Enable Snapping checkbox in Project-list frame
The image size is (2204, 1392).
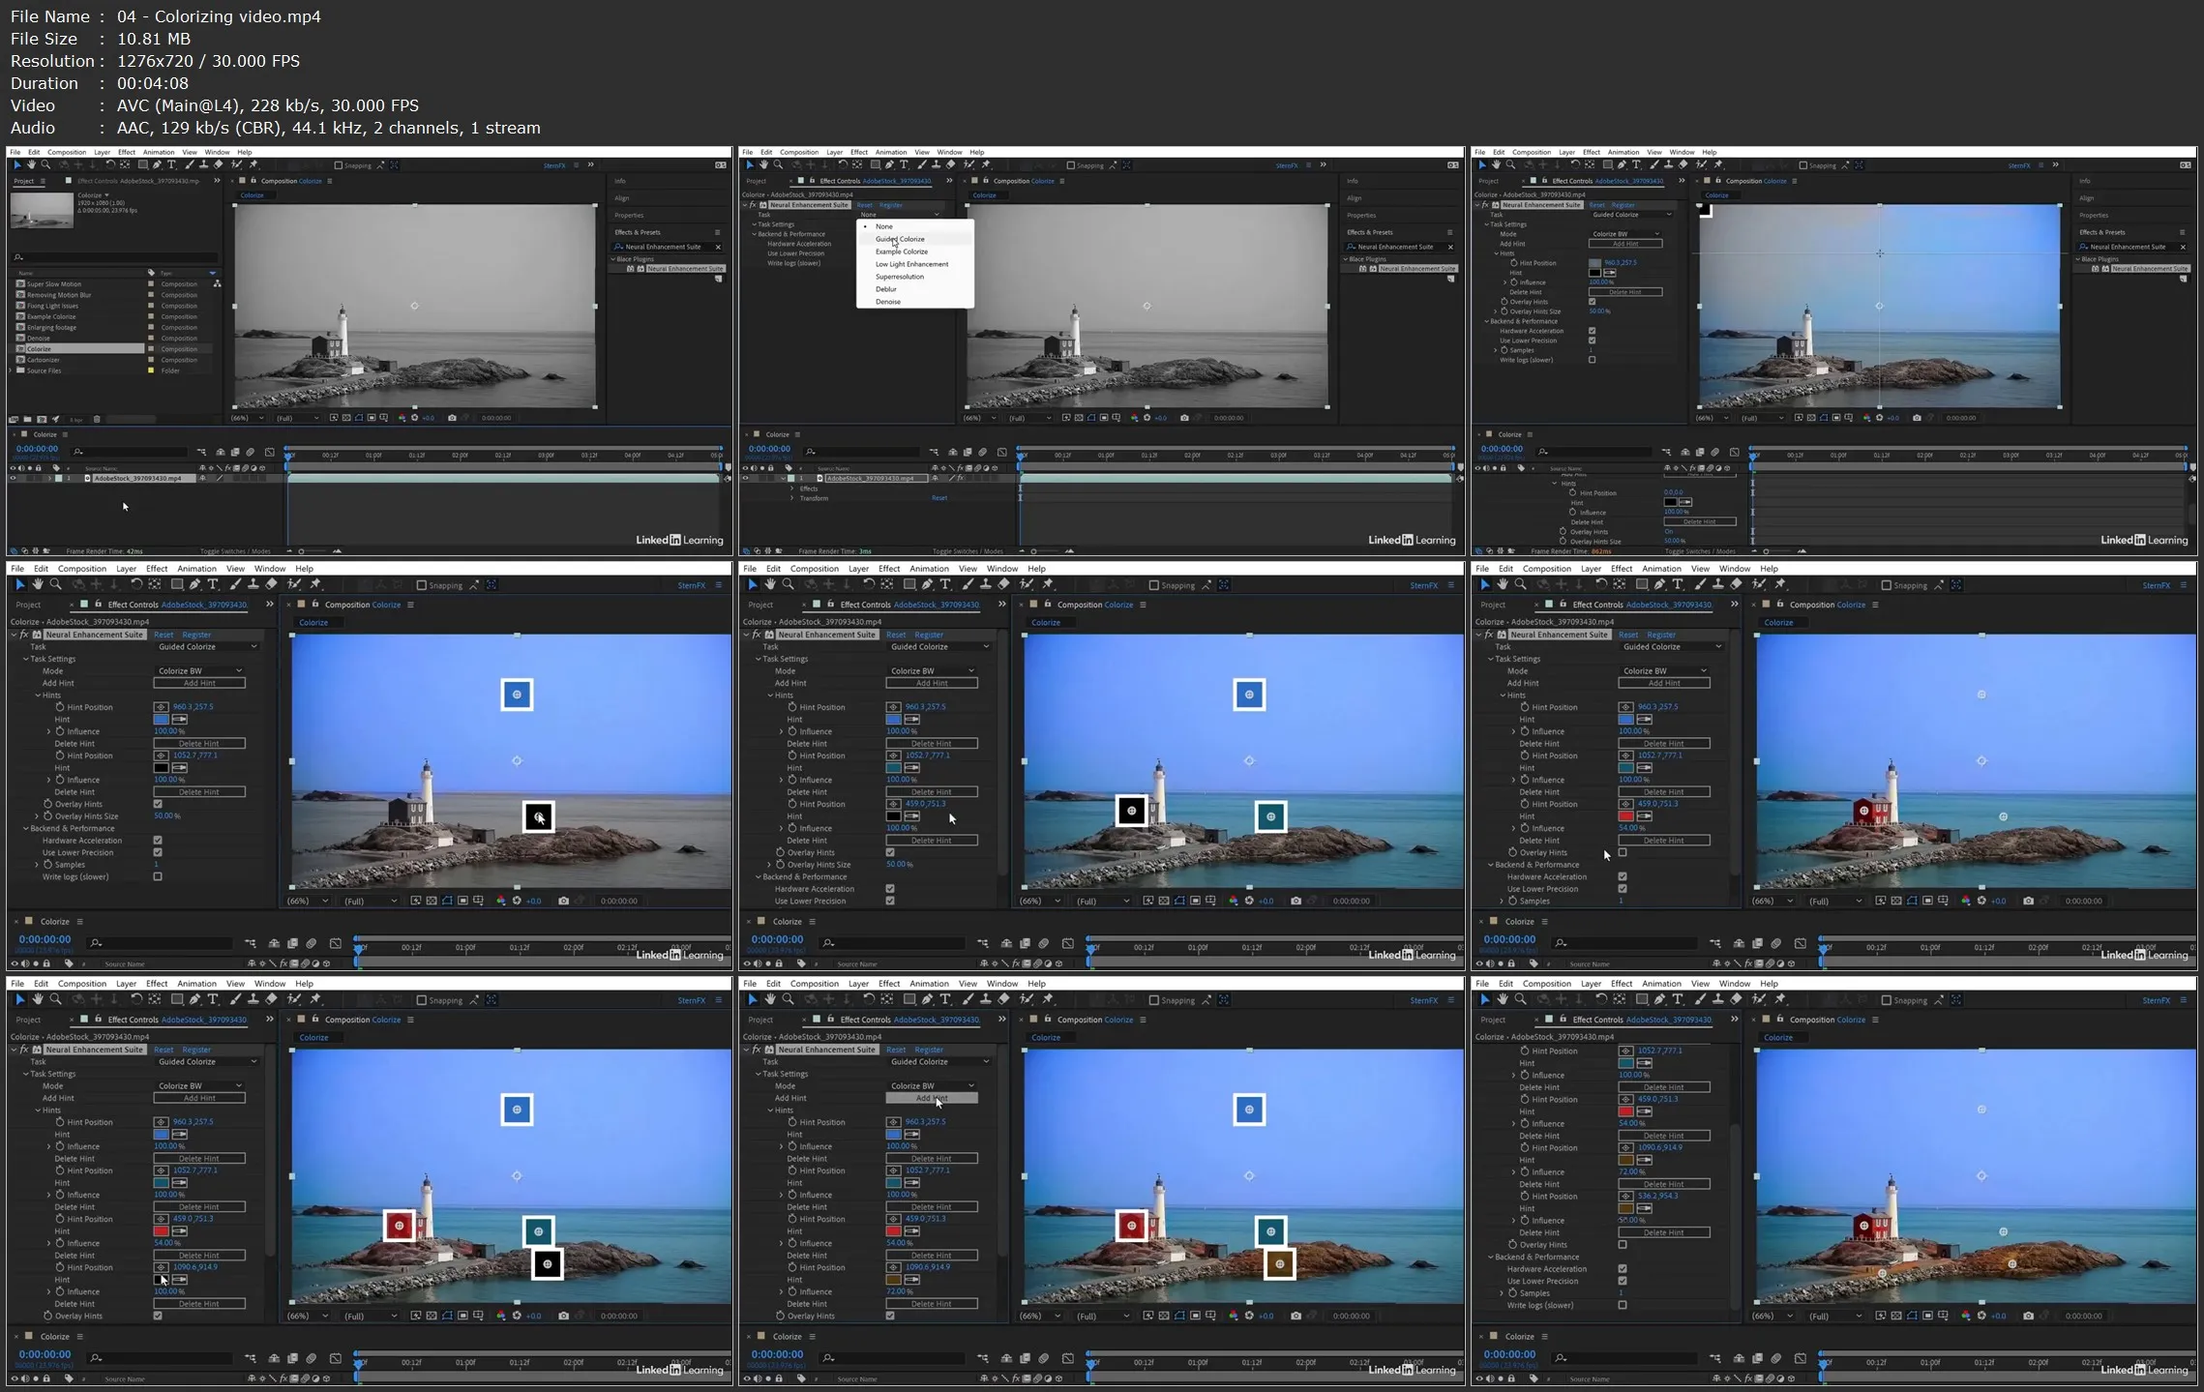click(x=338, y=165)
